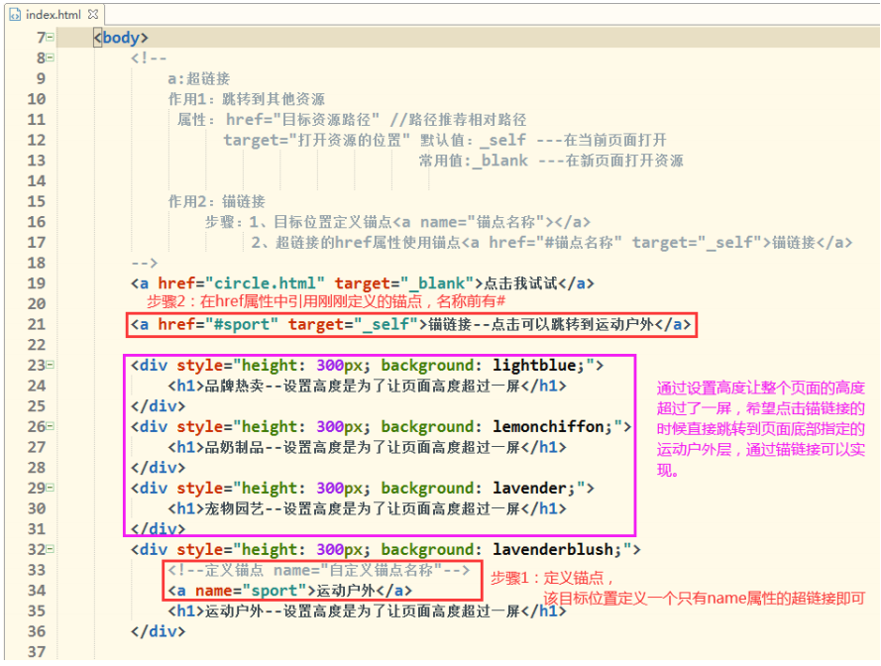Click the "lavenderblush" background value

(x=553, y=549)
